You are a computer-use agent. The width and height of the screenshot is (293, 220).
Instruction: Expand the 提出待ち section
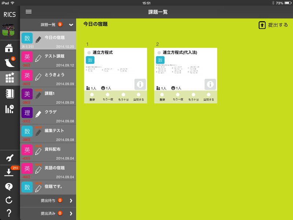click(x=71, y=201)
